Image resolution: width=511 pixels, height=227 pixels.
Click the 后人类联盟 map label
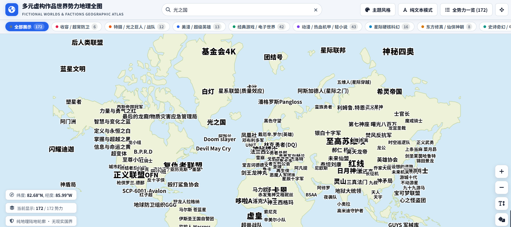(x=87, y=43)
